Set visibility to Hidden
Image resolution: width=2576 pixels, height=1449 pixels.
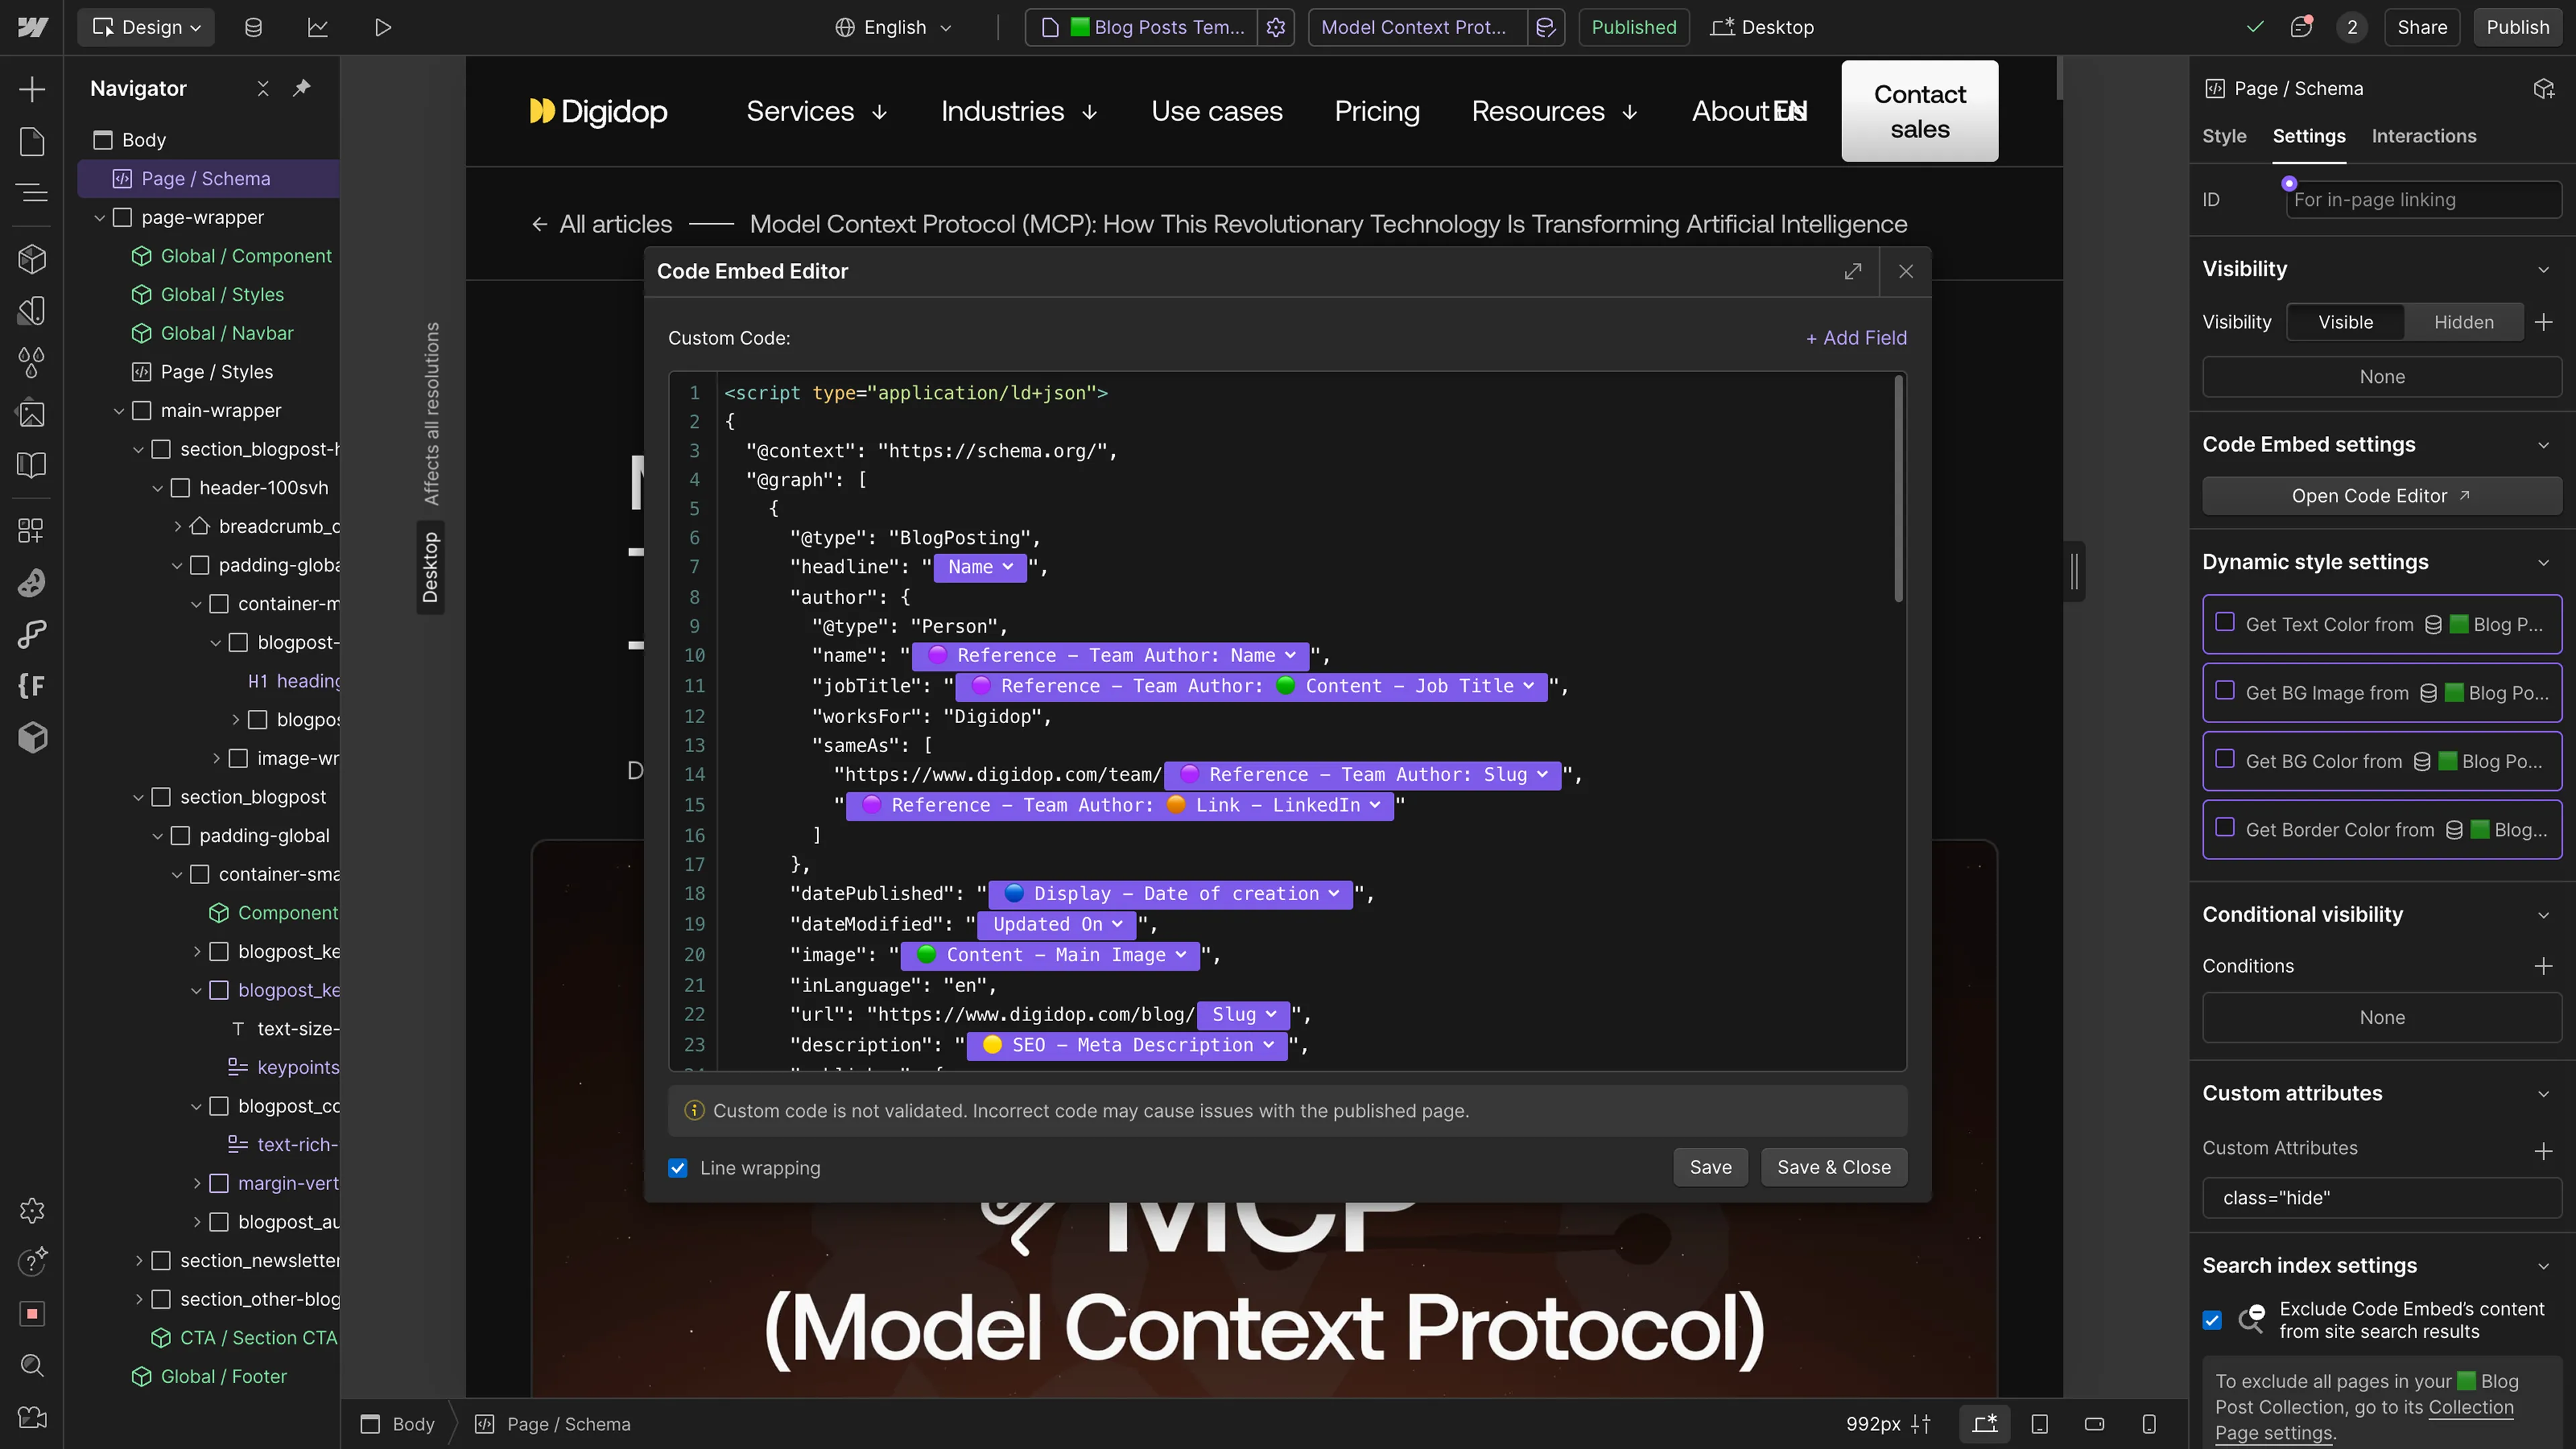point(2464,322)
